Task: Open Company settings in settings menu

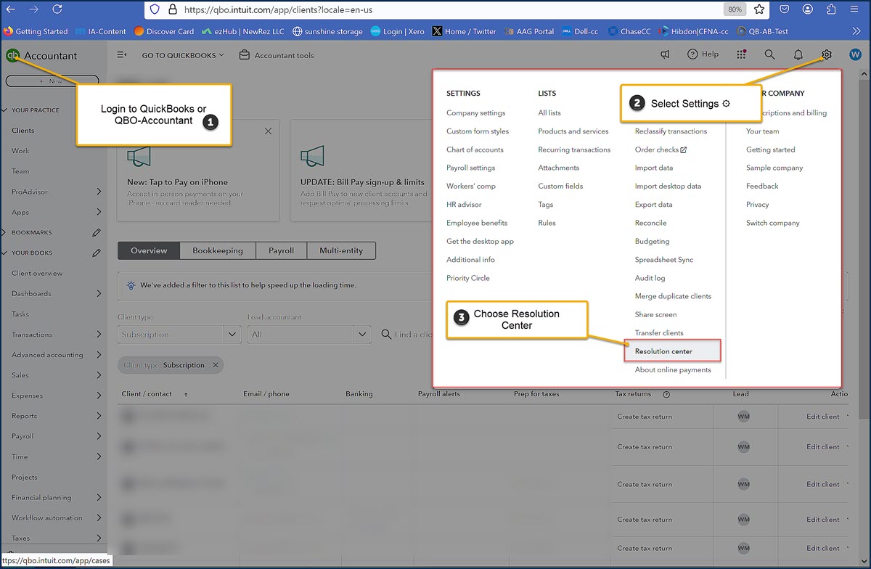Action: click(x=475, y=113)
